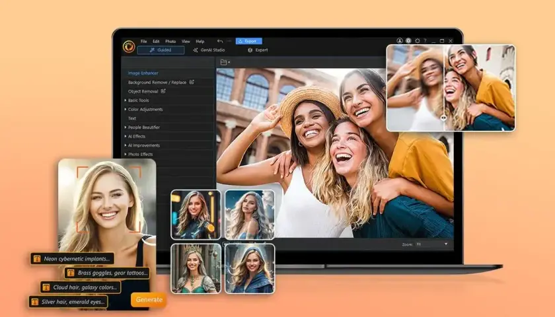Switch to the Expert tab
Screen dimensions: 555x317
coord(258,50)
